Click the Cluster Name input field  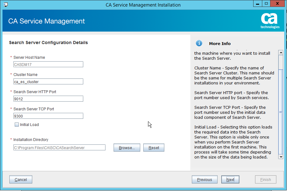pyautogui.click(x=48, y=82)
